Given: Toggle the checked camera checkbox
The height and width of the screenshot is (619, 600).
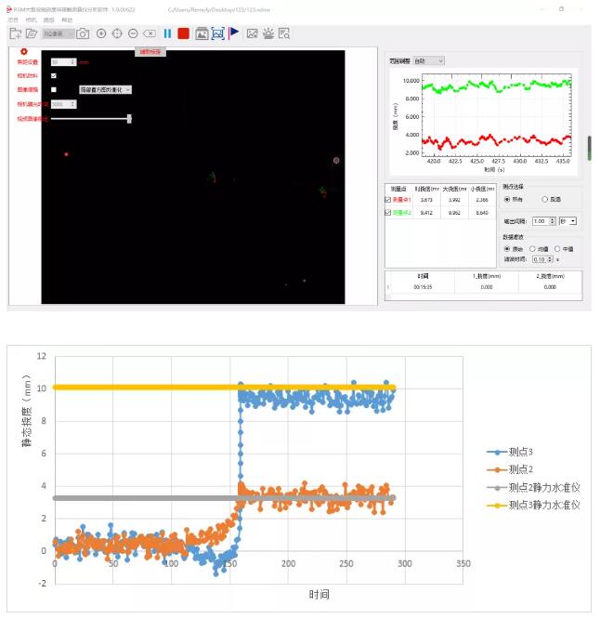Looking at the screenshot, I should tap(54, 76).
